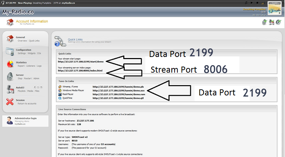This screenshot has width=285, height=157.
Task: Click the Winamp, iTunes tune-in icon
Action: [x=59, y=87]
